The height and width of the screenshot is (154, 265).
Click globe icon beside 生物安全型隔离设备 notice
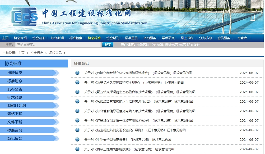(77, 139)
